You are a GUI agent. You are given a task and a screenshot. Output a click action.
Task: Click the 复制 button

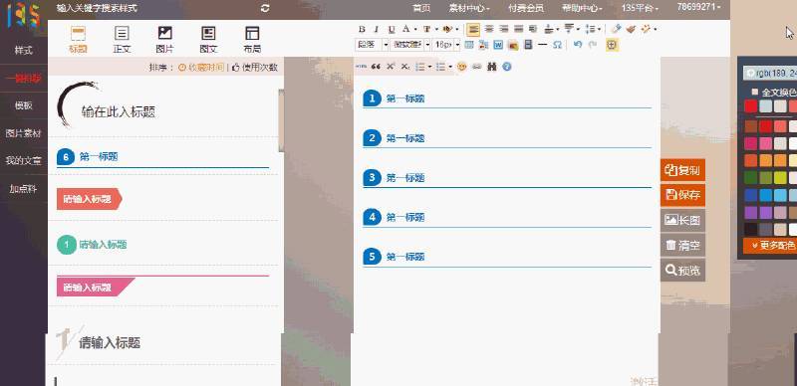tap(682, 170)
